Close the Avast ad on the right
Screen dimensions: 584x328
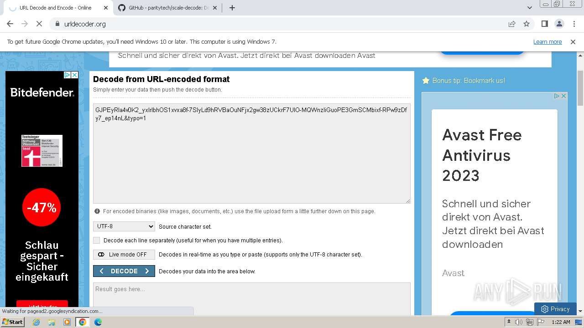(x=563, y=96)
